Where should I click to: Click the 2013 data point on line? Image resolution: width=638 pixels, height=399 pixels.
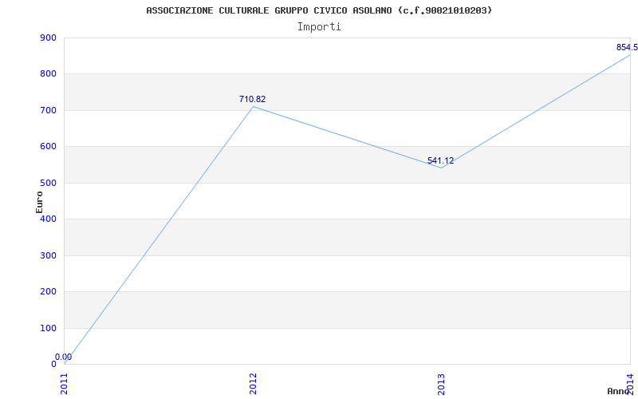[442, 168]
